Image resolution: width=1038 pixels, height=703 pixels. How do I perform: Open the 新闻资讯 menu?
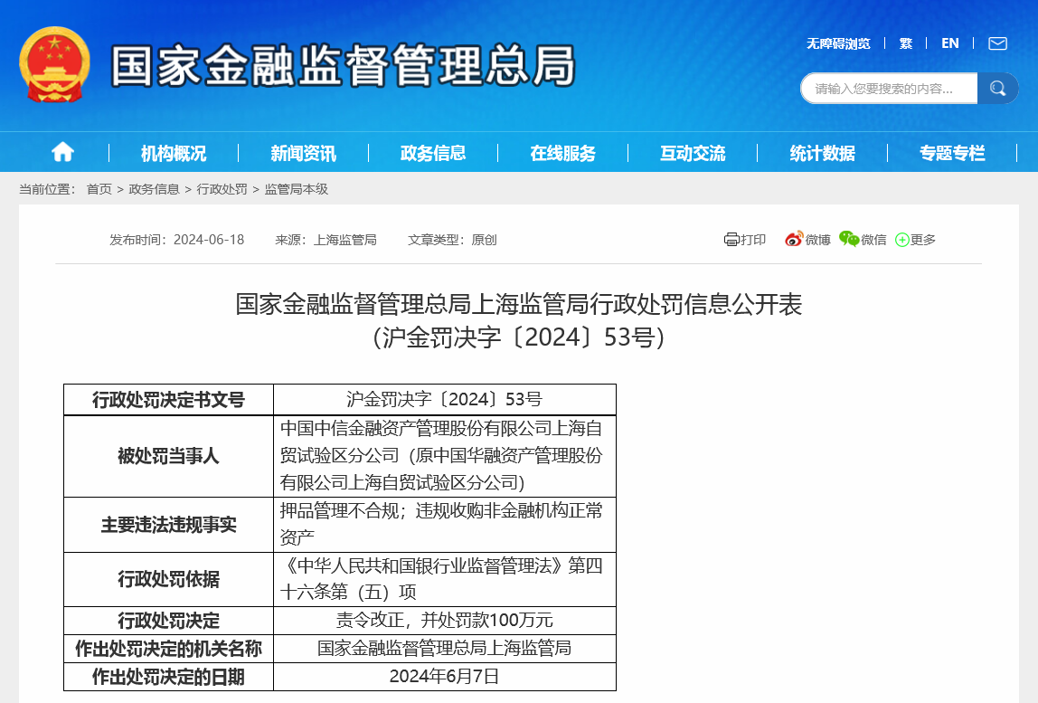tap(303, 153)
